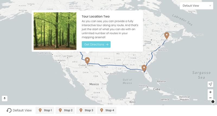Zoom in on the map
The width and height of the screenshot is (217, 116).
(x=210, y=92)
